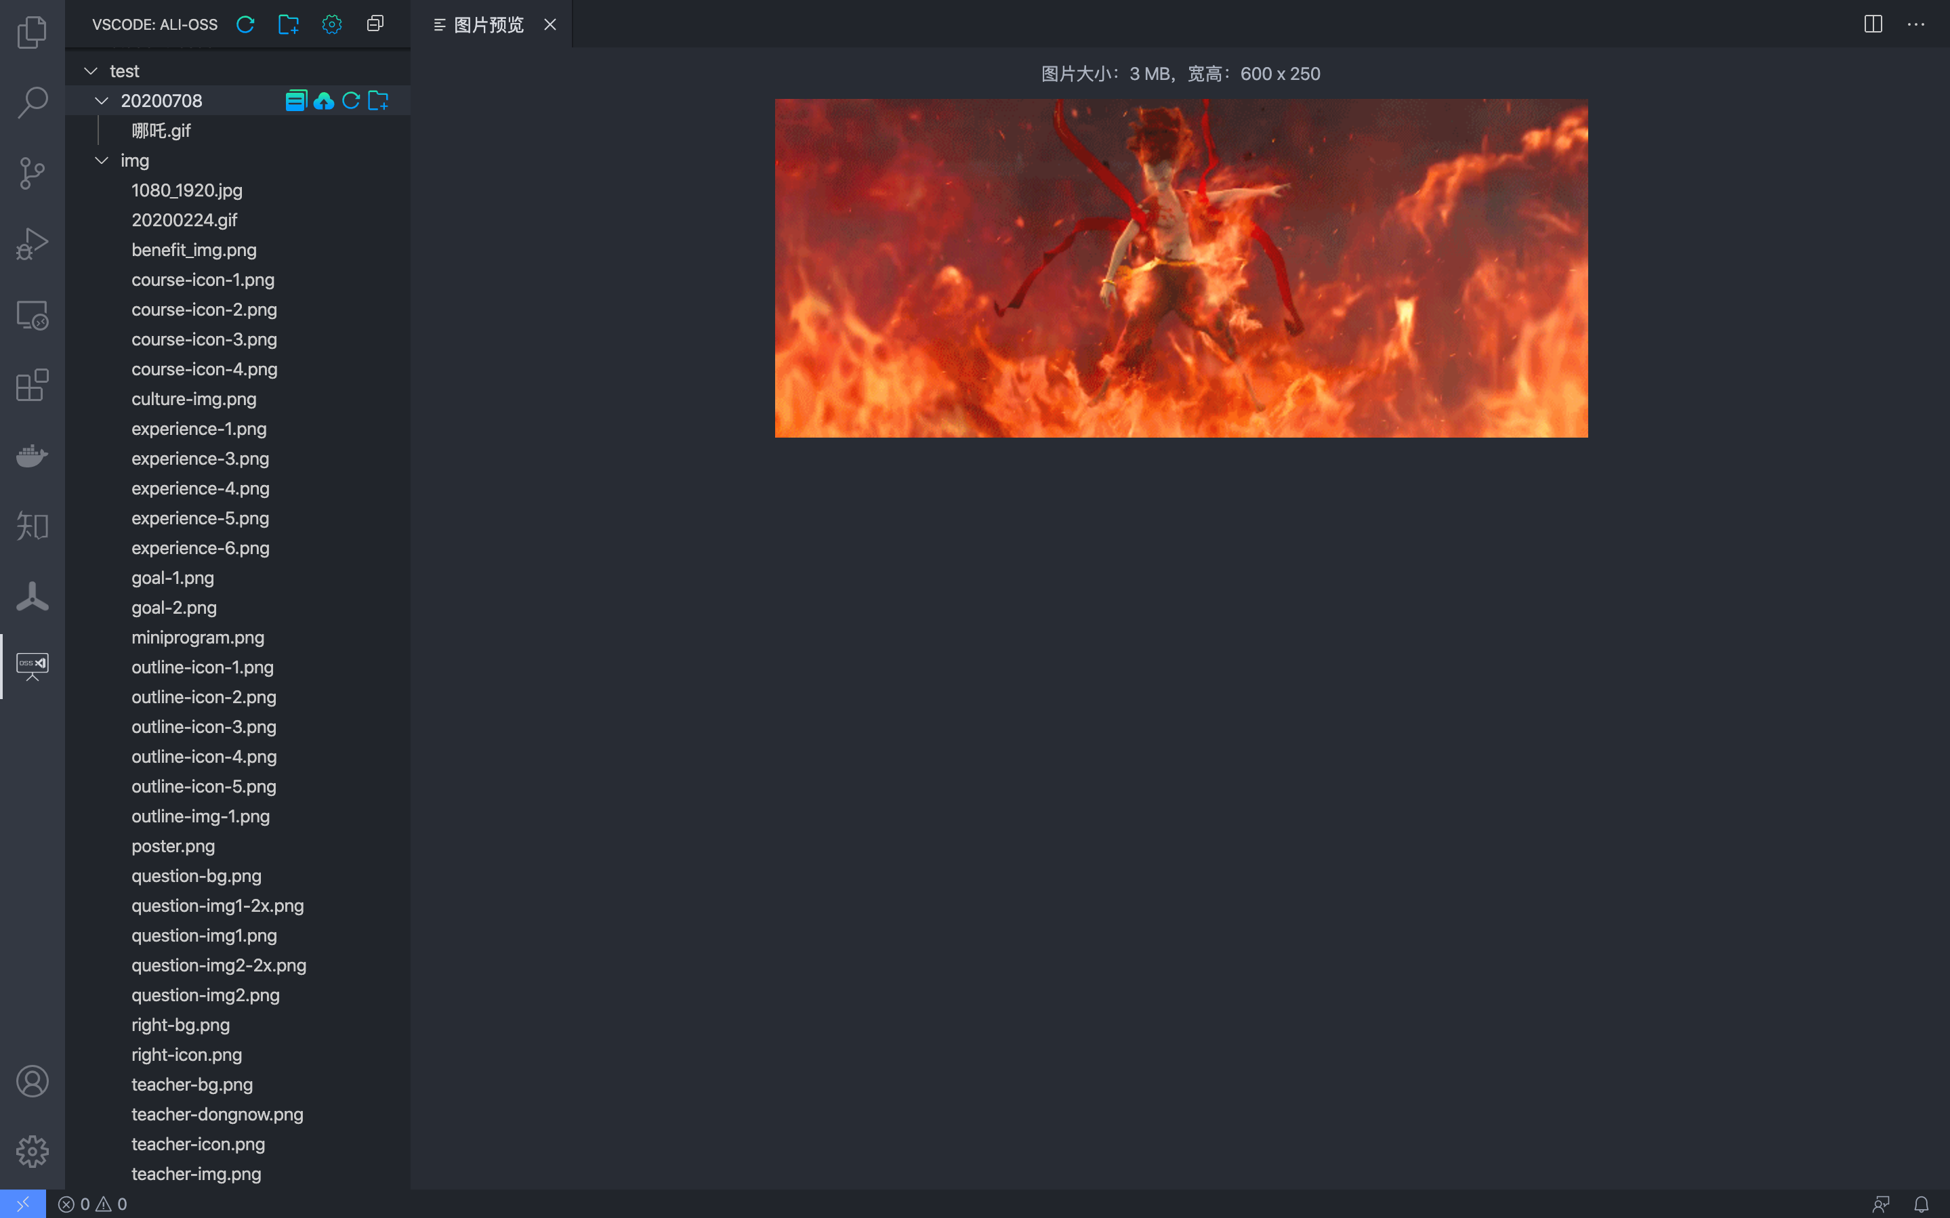The width and height of the screenshot is (1950, 1218).
Task: Click the refresh icon in the ALI-OSS header
Action: tap(246, 24)
